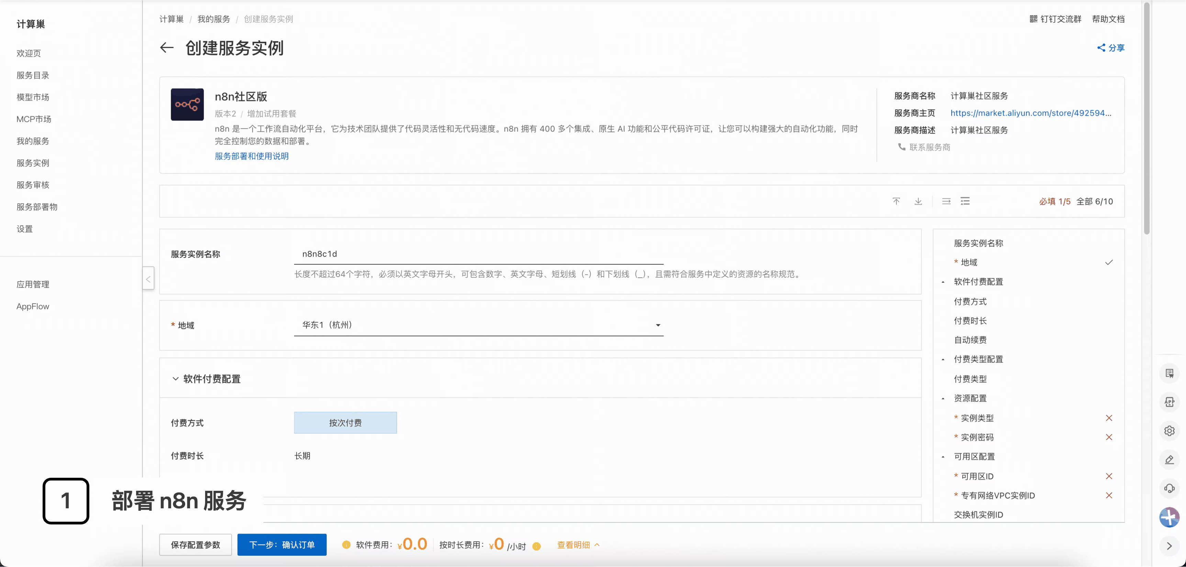This screenshot has height=567, width=1186.
Task: Open customer support headset icon
Action: coord(1169,488)
